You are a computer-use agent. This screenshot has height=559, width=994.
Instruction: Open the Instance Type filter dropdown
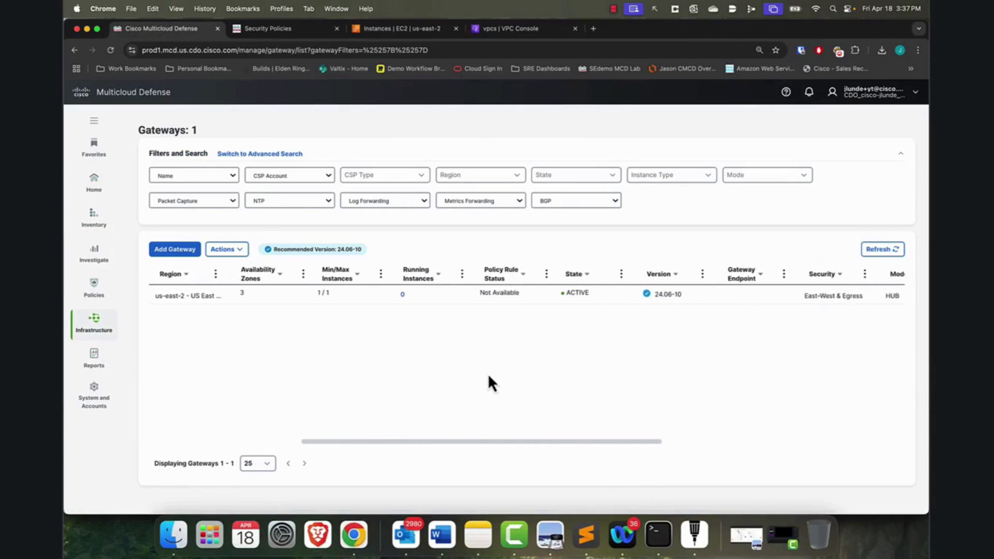pos(672,175)
